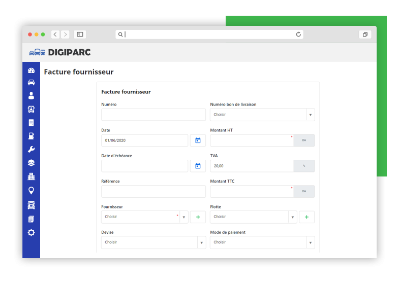The height and width of the screenshot is (284, 399).
Task: Open the location pin icon in sidebar
Action: [32, 190]
